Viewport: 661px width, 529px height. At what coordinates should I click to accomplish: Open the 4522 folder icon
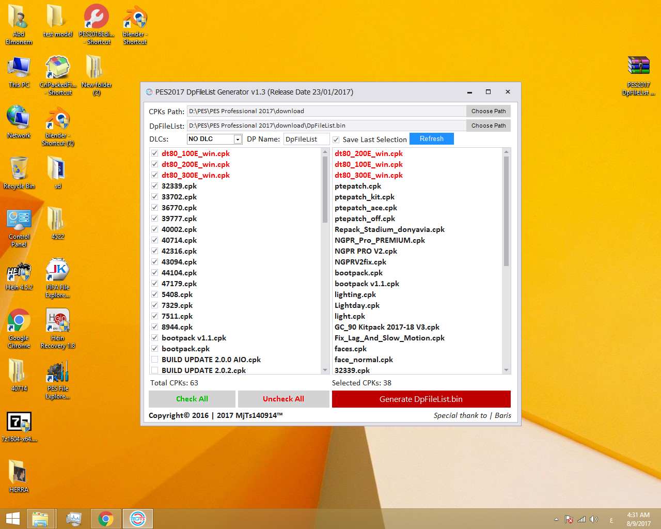(x=57, y=223)
